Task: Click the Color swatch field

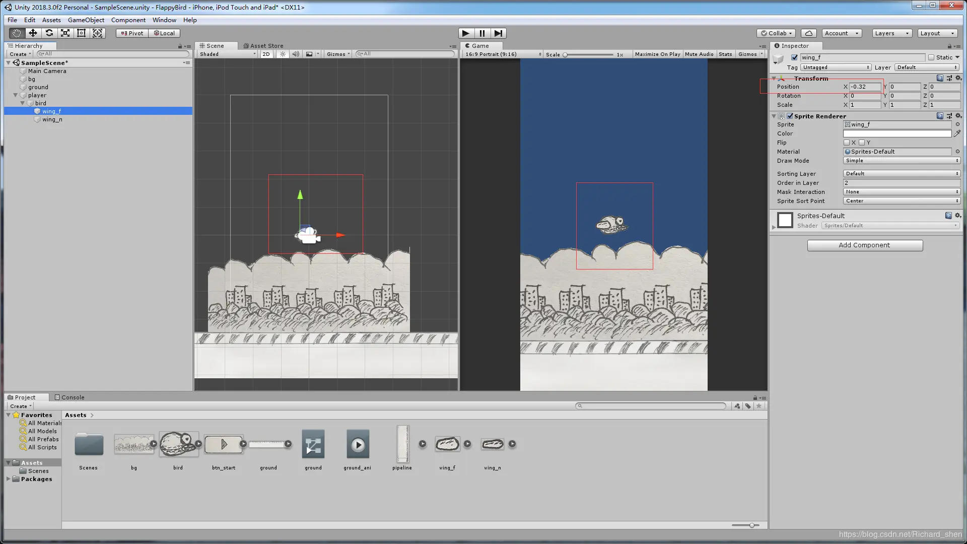Action: pyautogui.click(x=897, y=133)
